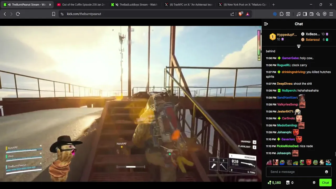
Task: Click username Gaverlon in chat
Action: pos(288,139)
